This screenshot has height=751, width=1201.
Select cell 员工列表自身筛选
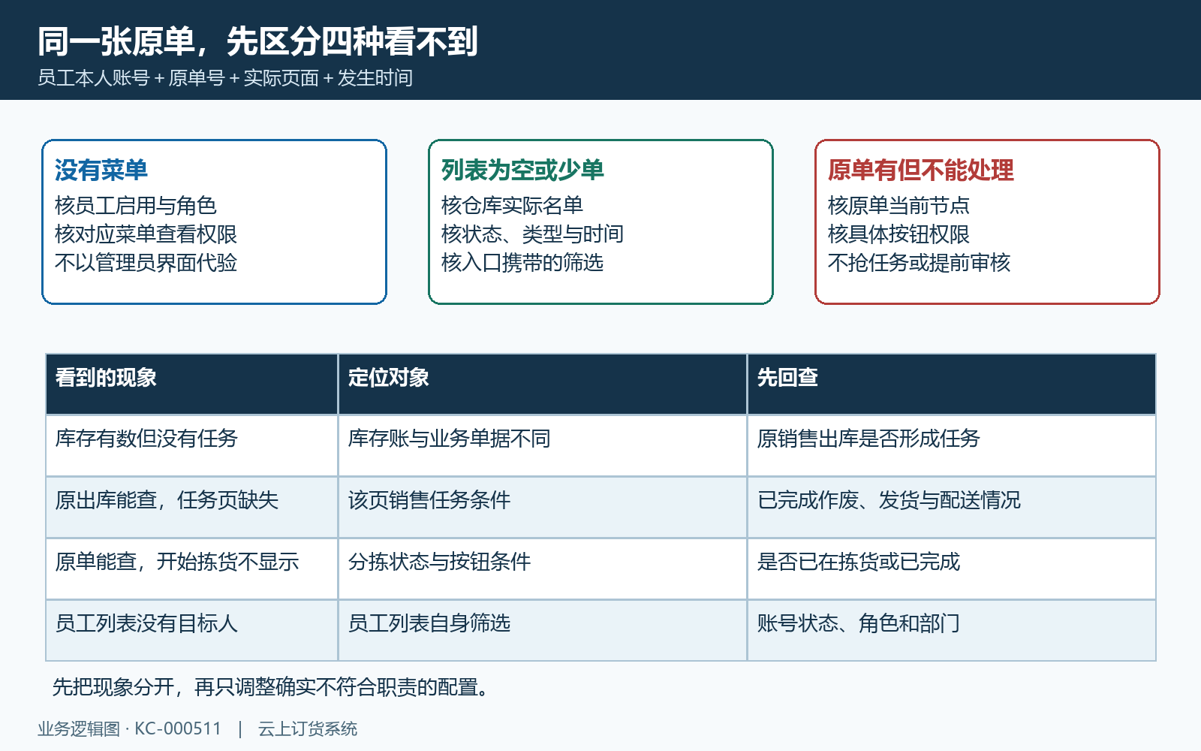point(543,630)
